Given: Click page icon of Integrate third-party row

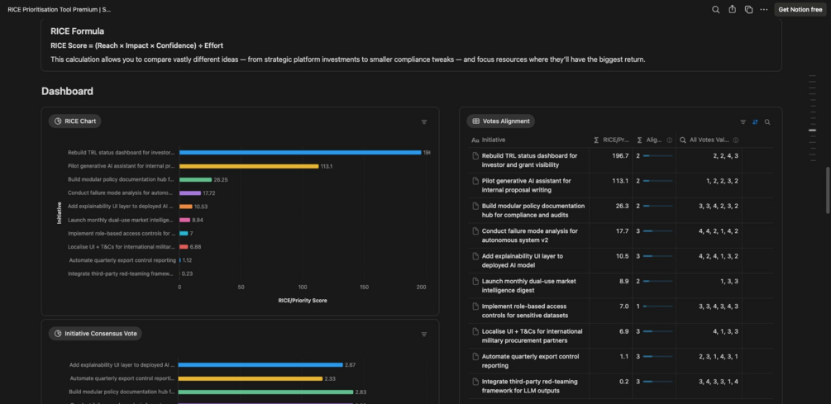Looking at the screenshot, I should (475, 382).
